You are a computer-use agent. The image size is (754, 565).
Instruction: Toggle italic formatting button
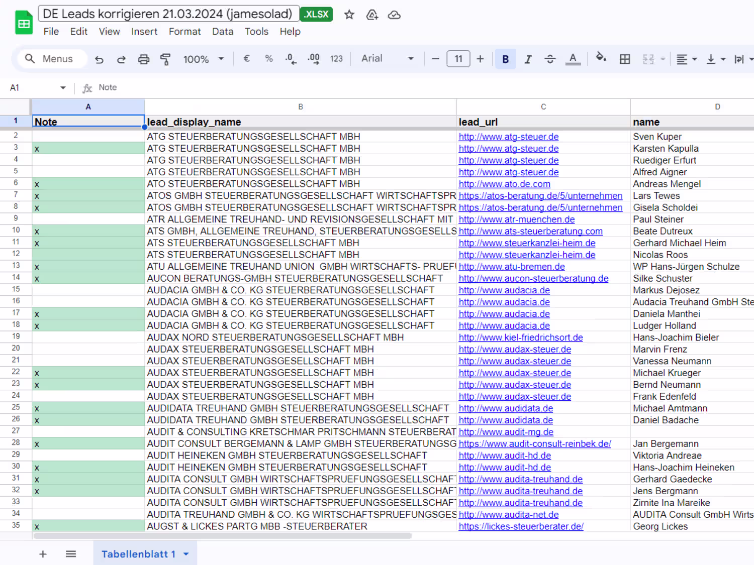point(528,59)
